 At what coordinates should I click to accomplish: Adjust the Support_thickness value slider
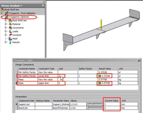[x=93, y=104]
